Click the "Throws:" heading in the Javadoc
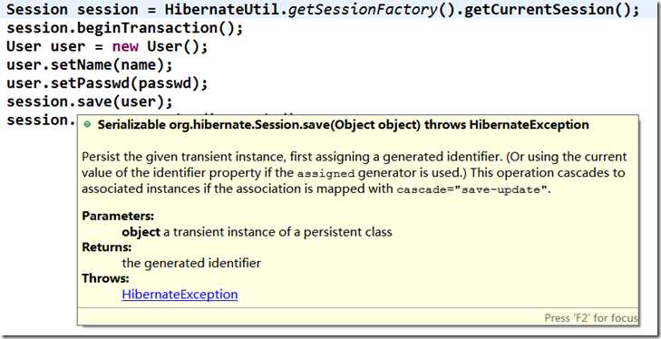 [x=105, y=278]
